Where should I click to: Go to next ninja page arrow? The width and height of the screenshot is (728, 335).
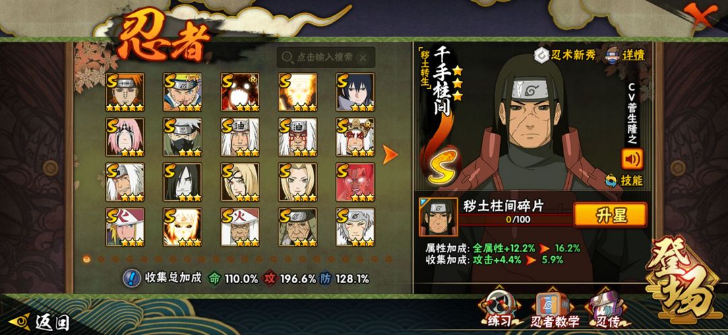click(x=390, y=154)
